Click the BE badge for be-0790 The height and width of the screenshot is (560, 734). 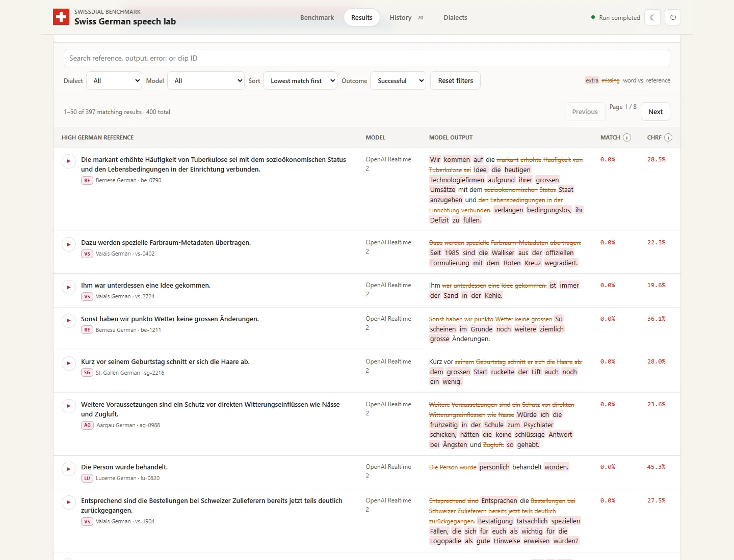click(x=87, y=180)
